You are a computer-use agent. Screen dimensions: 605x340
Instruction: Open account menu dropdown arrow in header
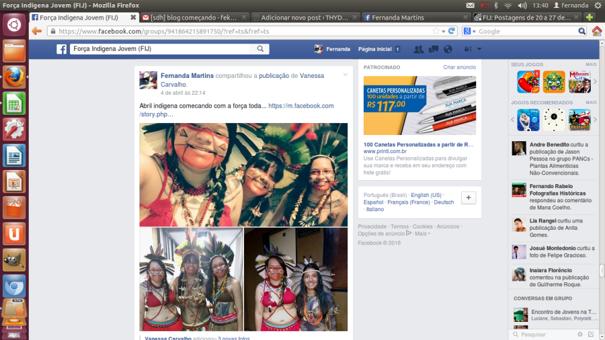point(479,49)
